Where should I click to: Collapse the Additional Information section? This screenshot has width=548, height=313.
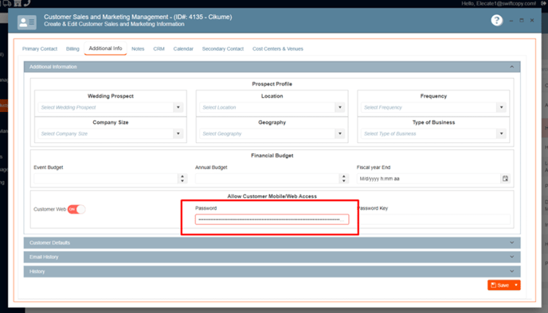coord(511,67)
